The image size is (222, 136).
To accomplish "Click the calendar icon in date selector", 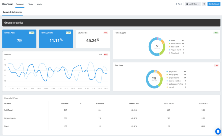I will point(188,4).
